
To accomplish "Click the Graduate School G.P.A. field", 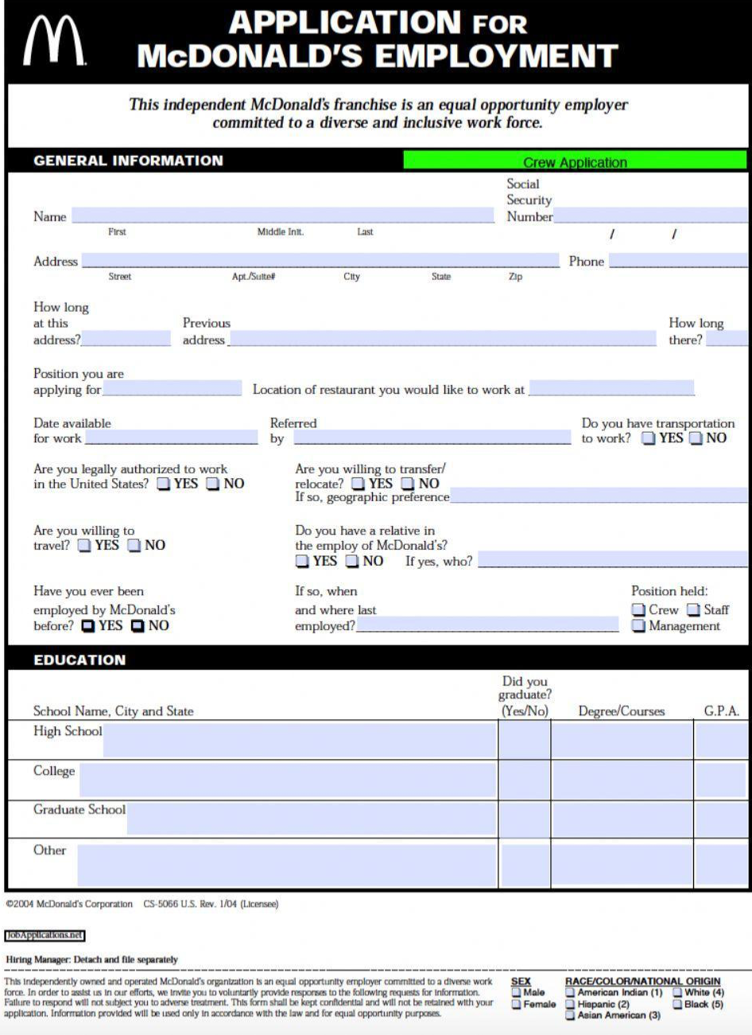I will [721, 819].
